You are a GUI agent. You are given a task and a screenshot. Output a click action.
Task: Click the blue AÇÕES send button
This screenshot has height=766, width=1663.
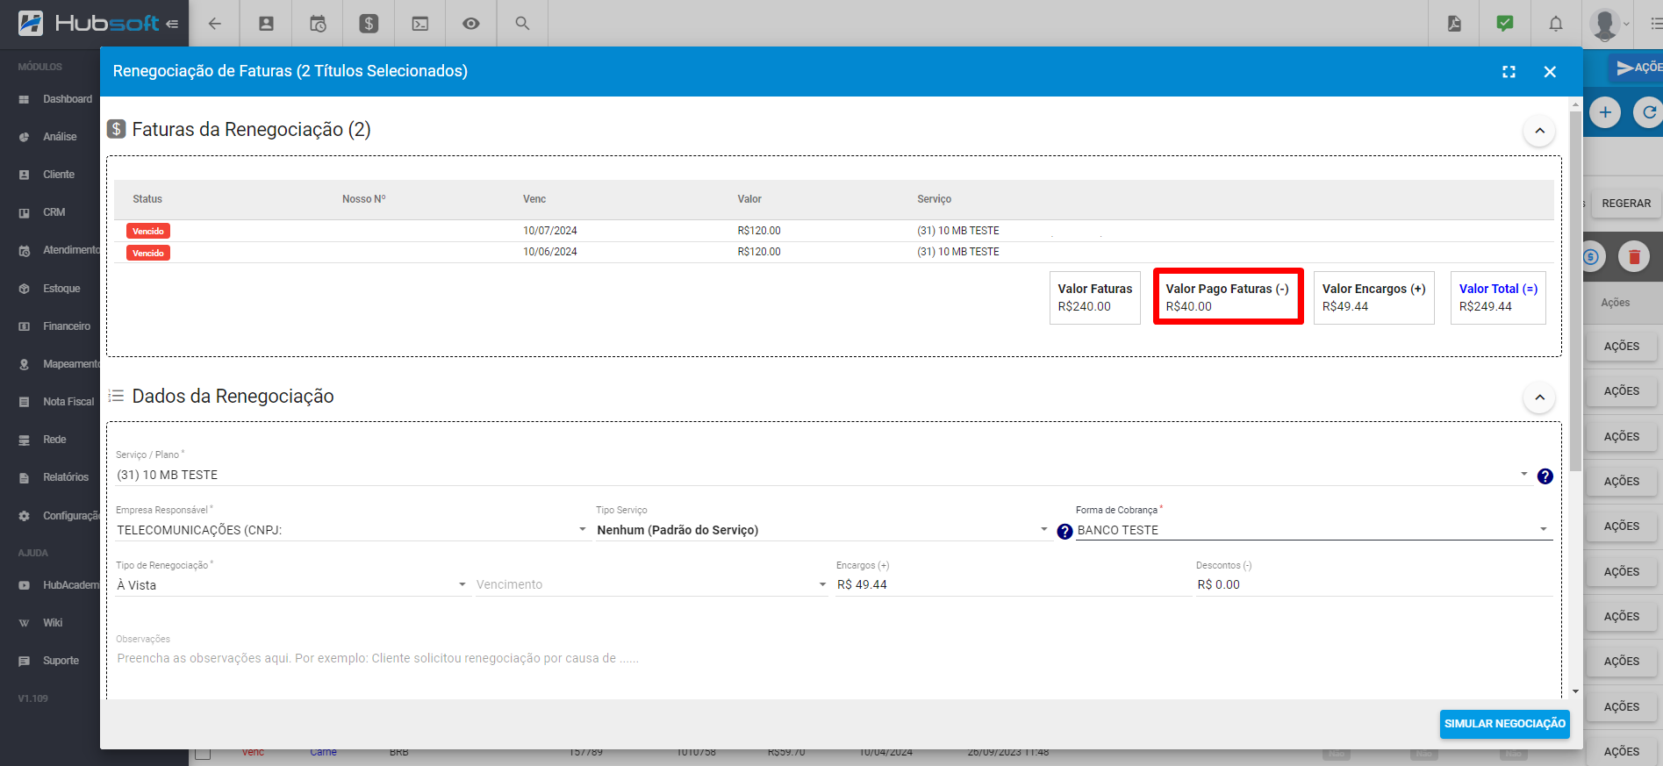pos(1638,68)
